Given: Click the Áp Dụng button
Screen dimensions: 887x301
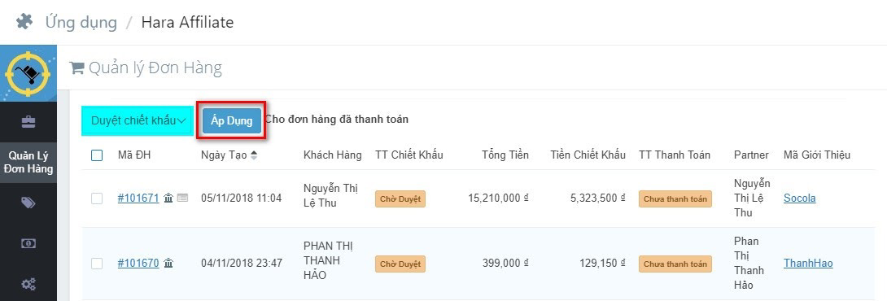Looking at the screenshot, I should click(232, 121).
